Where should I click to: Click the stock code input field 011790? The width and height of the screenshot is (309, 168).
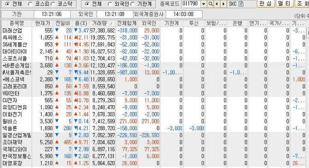(191, 4)
